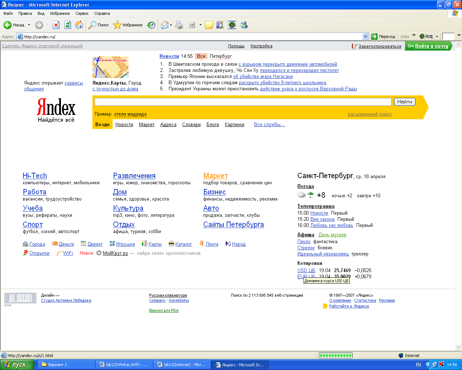462x370 pixels.
Task: Click the Найти search button
Action: (x=405, y=102)
